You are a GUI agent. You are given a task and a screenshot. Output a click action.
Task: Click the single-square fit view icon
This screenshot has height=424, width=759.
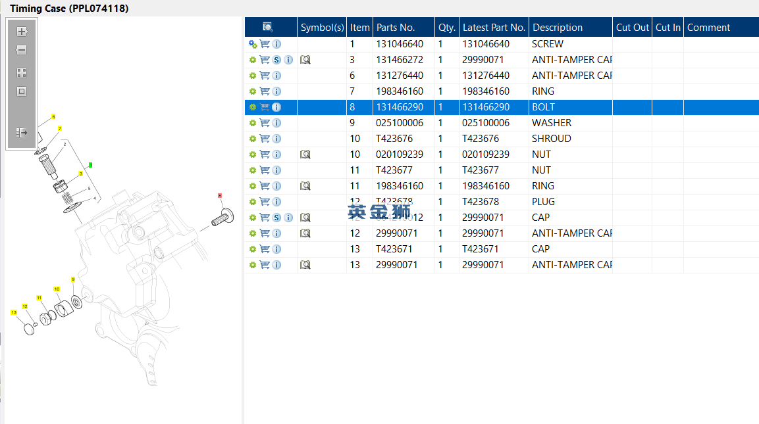click(x=21, y=91)
